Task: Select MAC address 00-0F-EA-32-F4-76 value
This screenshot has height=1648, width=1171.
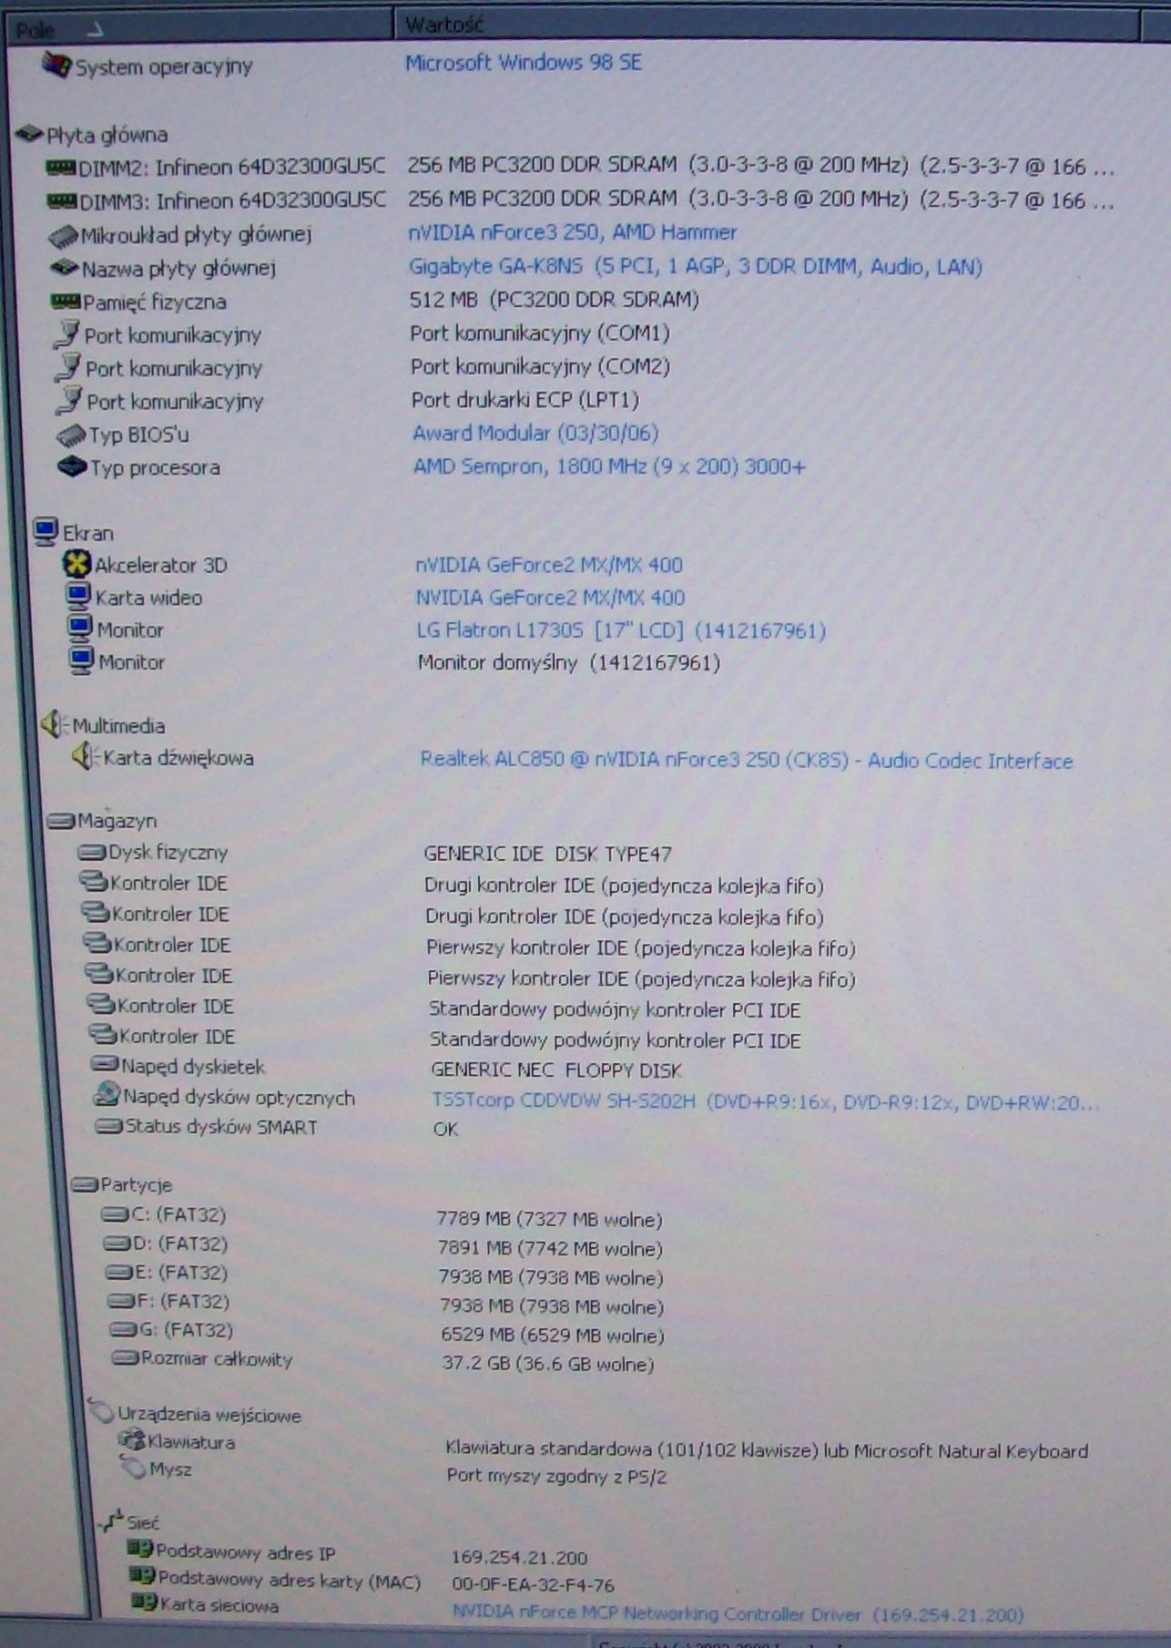Action: (x=533, y=1584)
